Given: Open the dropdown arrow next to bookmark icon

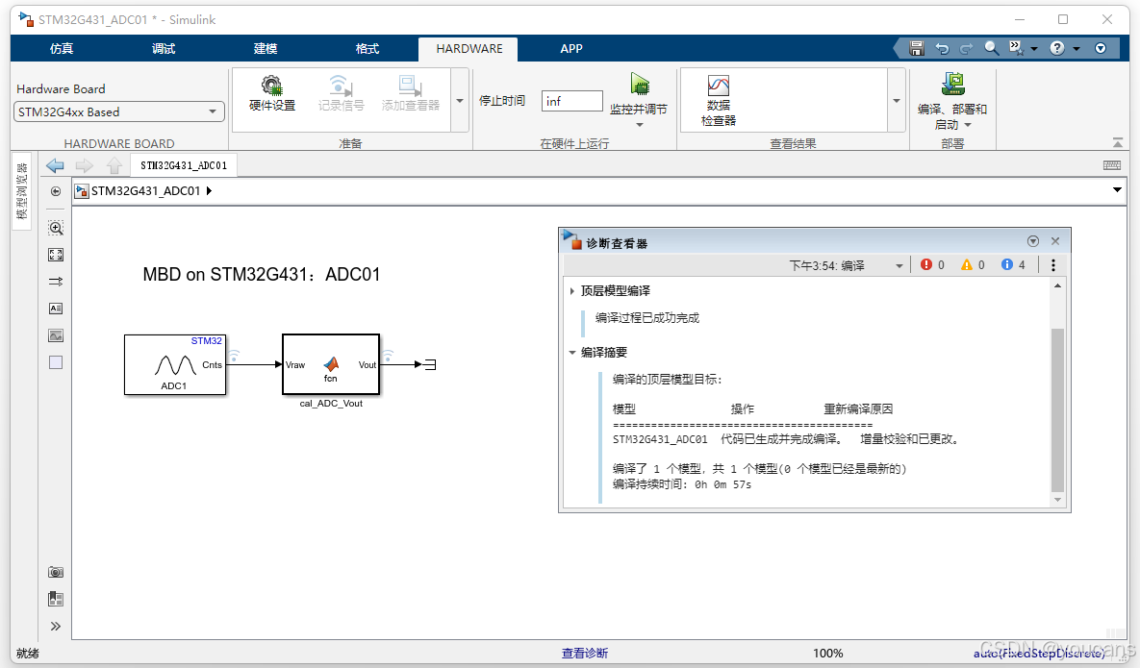Looking at the screenshot, I should 1034,49.
